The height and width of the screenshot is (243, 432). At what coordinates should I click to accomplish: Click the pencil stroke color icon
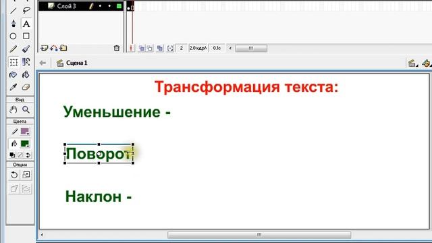point(14,132)
